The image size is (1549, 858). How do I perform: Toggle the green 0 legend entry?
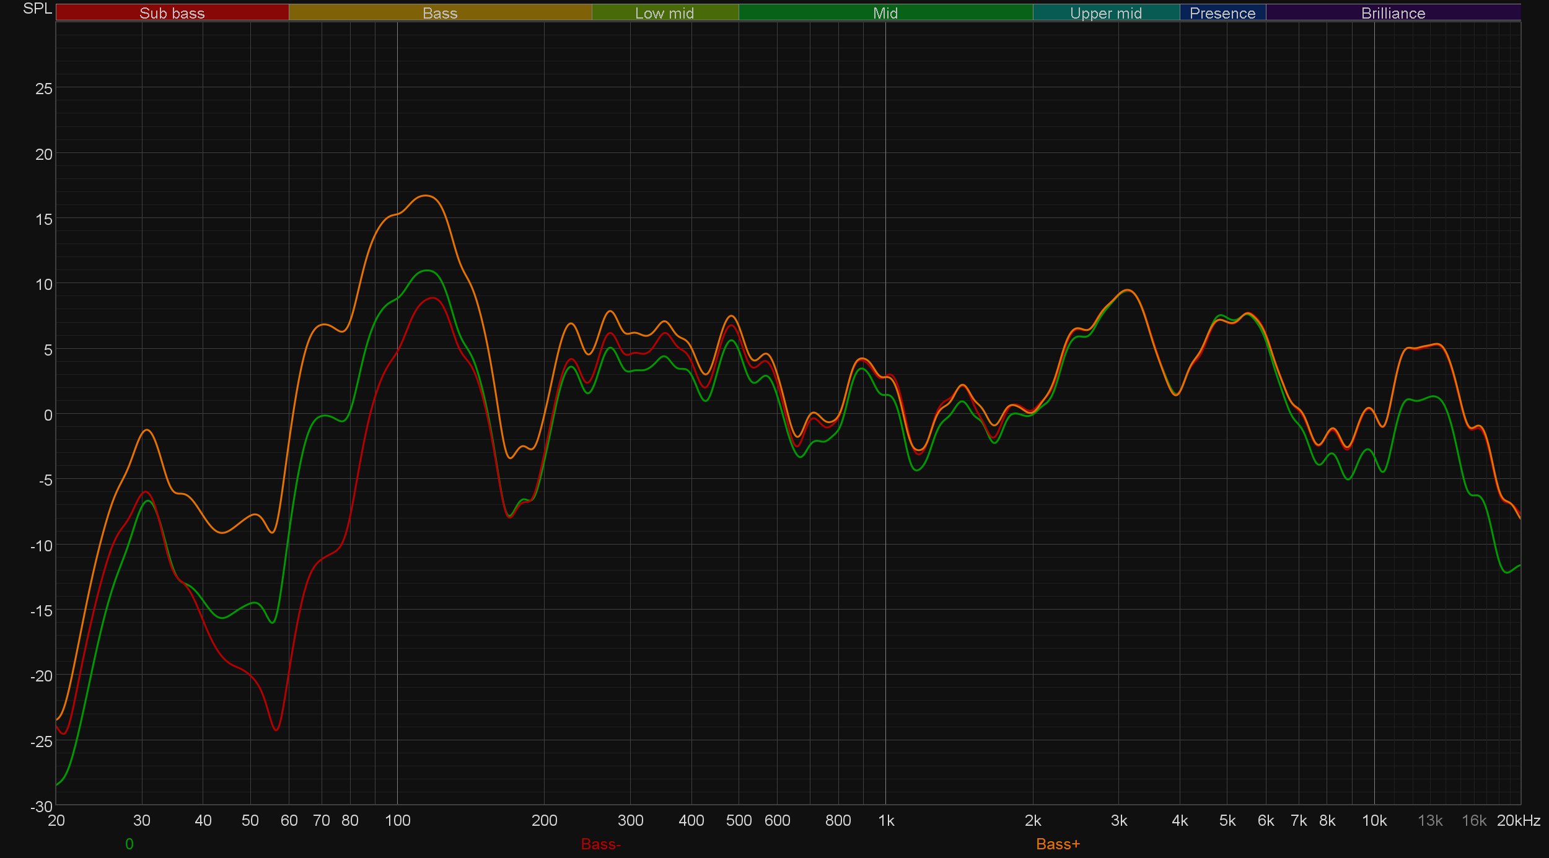coord(129,844)
